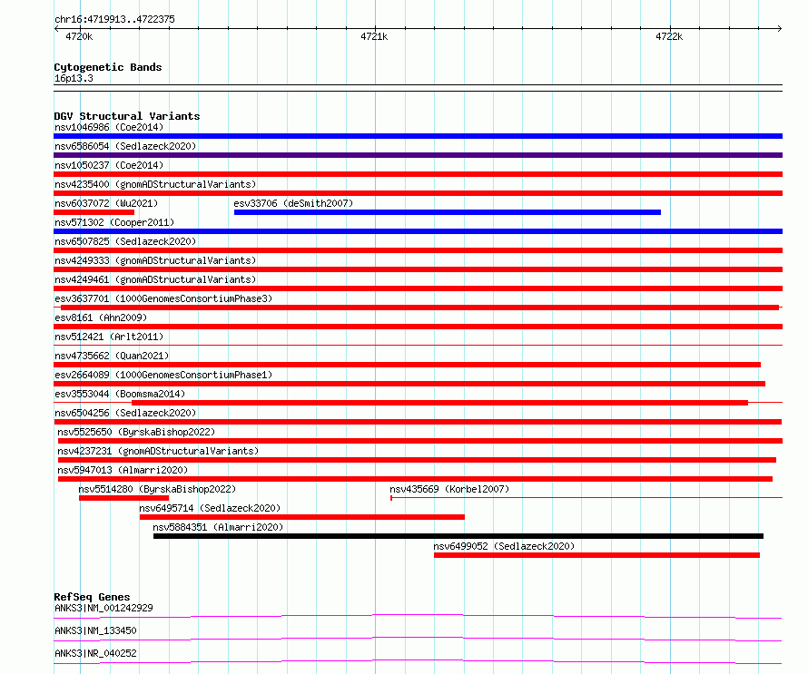The image size is (808, 674).
Task: Click the Cytogenetic Bands track title
Action: pos(108,67)
